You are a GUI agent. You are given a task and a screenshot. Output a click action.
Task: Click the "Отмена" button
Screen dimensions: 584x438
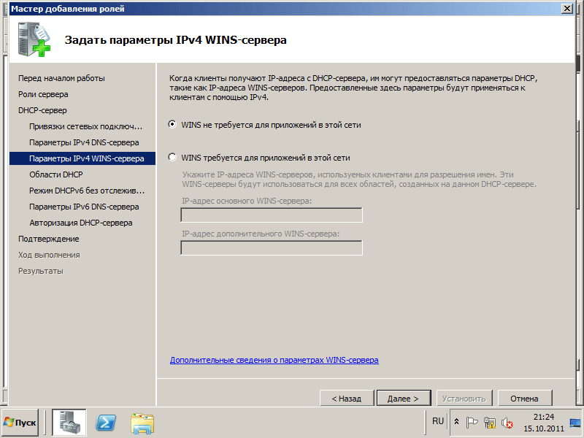click(x=524, y=399)
